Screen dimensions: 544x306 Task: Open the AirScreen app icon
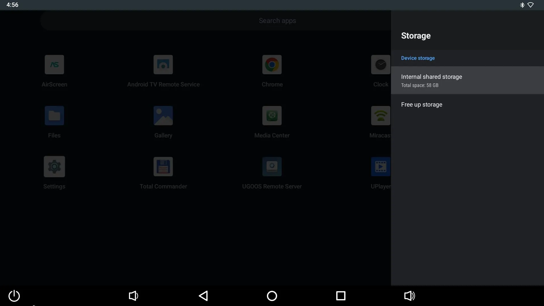click(54, 65)
